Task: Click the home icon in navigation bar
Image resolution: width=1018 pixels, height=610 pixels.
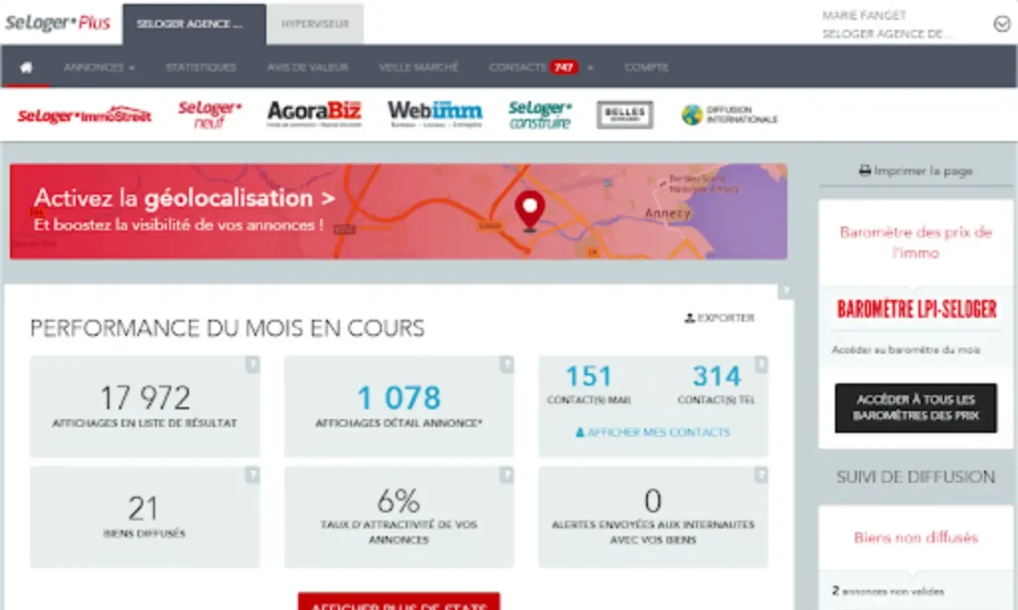Action: pyautogui.click(x=26, y=68)
